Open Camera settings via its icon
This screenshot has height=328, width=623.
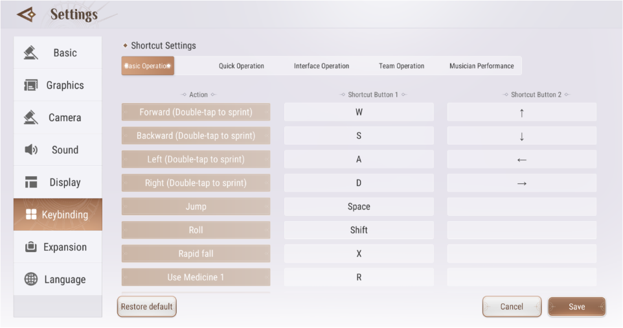click(x=30, y=117)
